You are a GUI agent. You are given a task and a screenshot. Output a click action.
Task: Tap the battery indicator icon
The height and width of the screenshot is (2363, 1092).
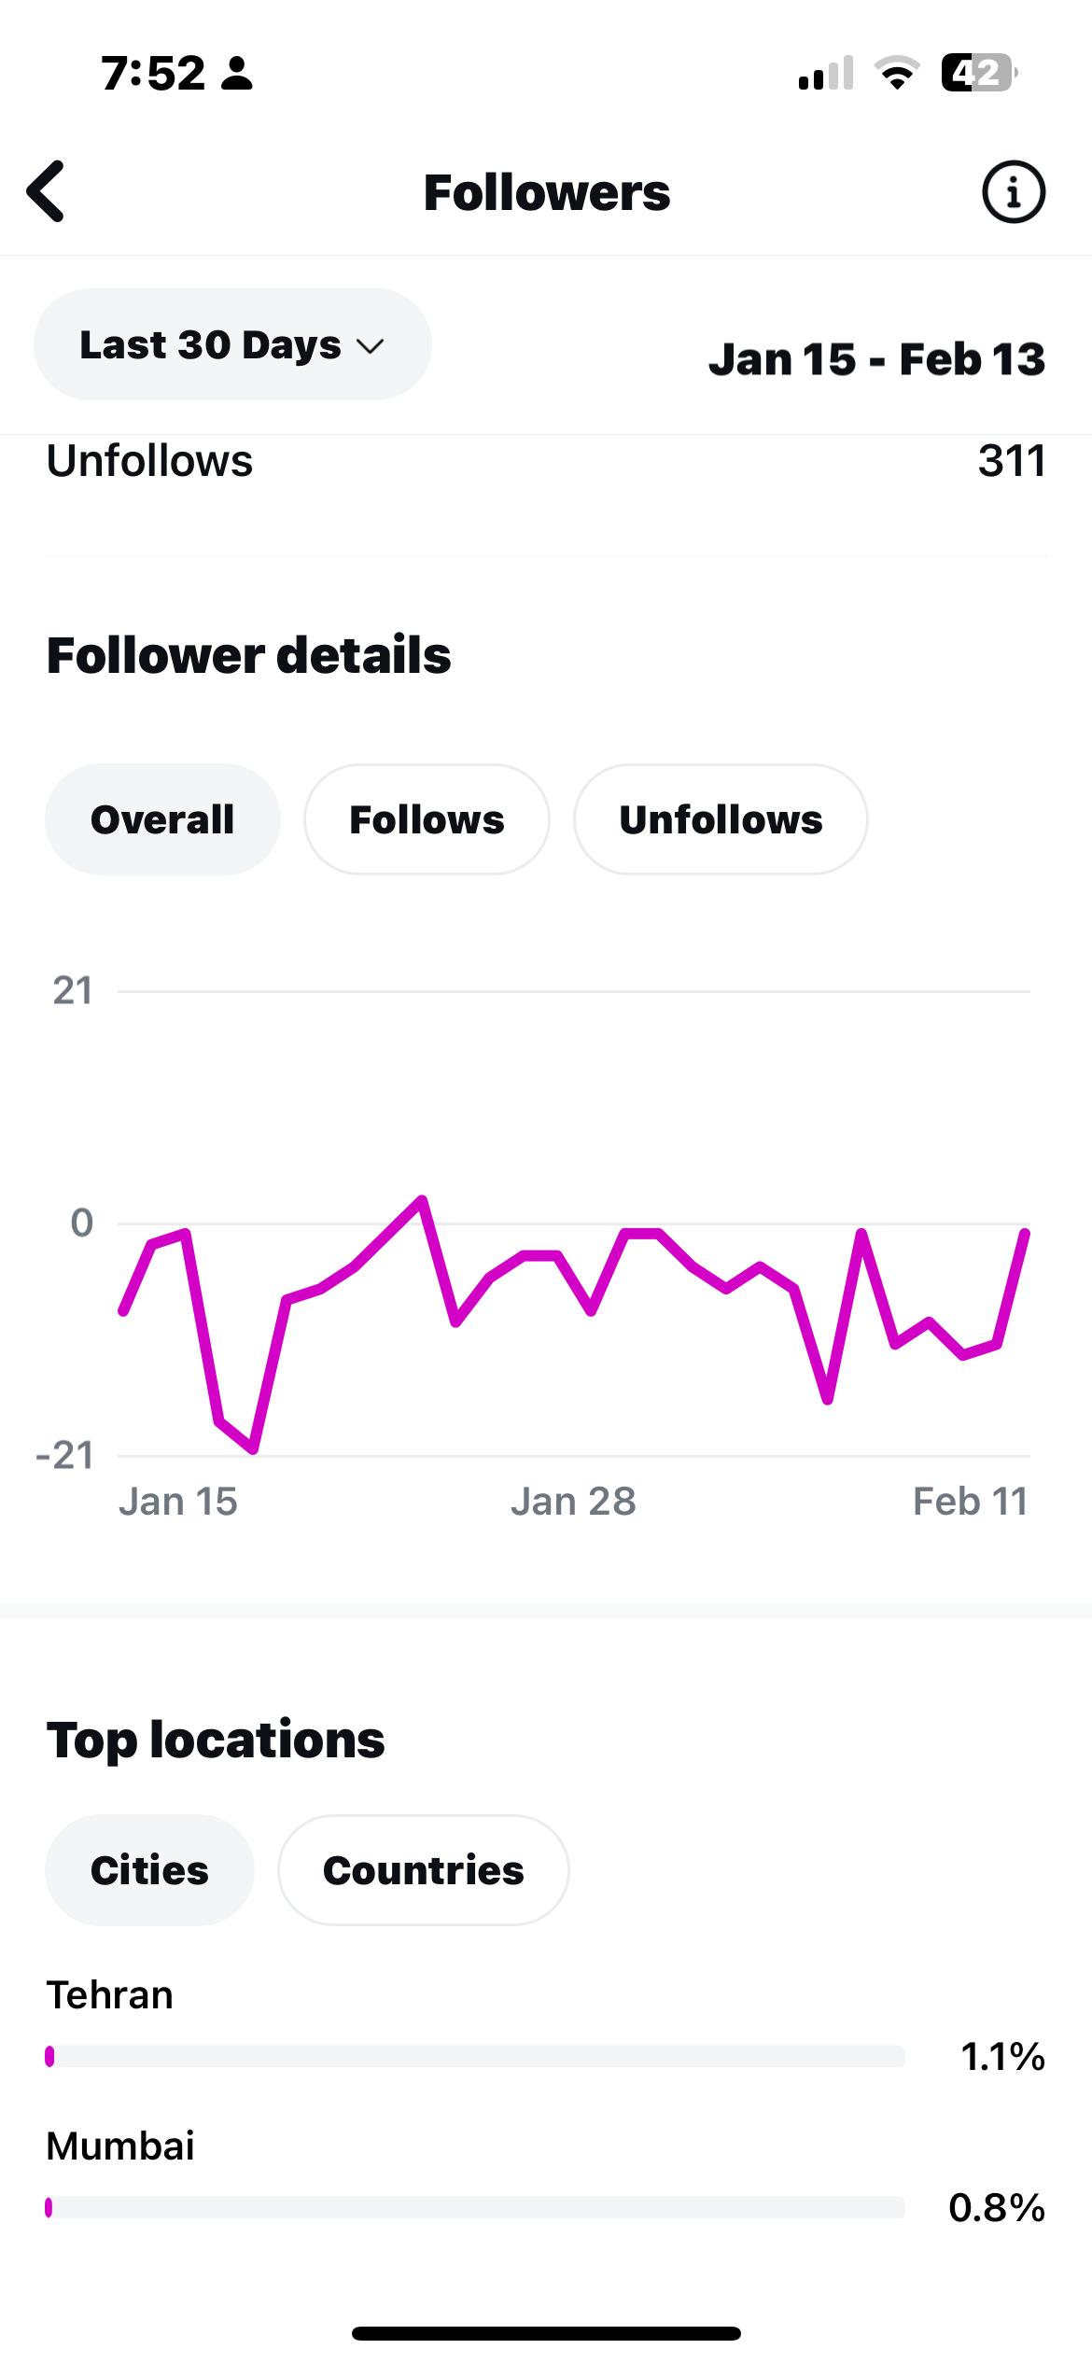click(x=978, y=73)
